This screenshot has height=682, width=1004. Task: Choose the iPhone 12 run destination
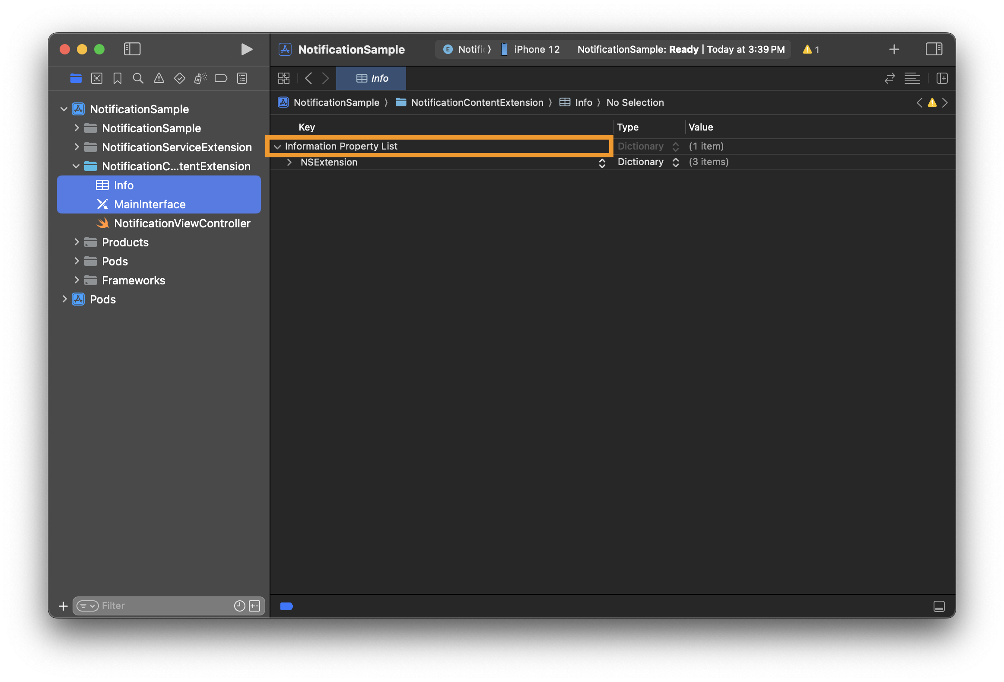[x=531, y=49]
